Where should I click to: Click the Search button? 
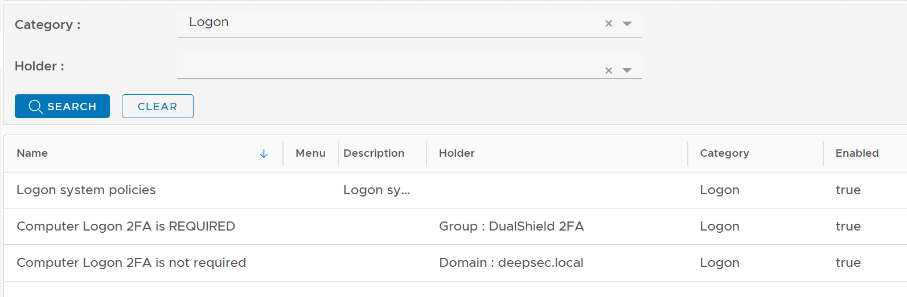62,106
